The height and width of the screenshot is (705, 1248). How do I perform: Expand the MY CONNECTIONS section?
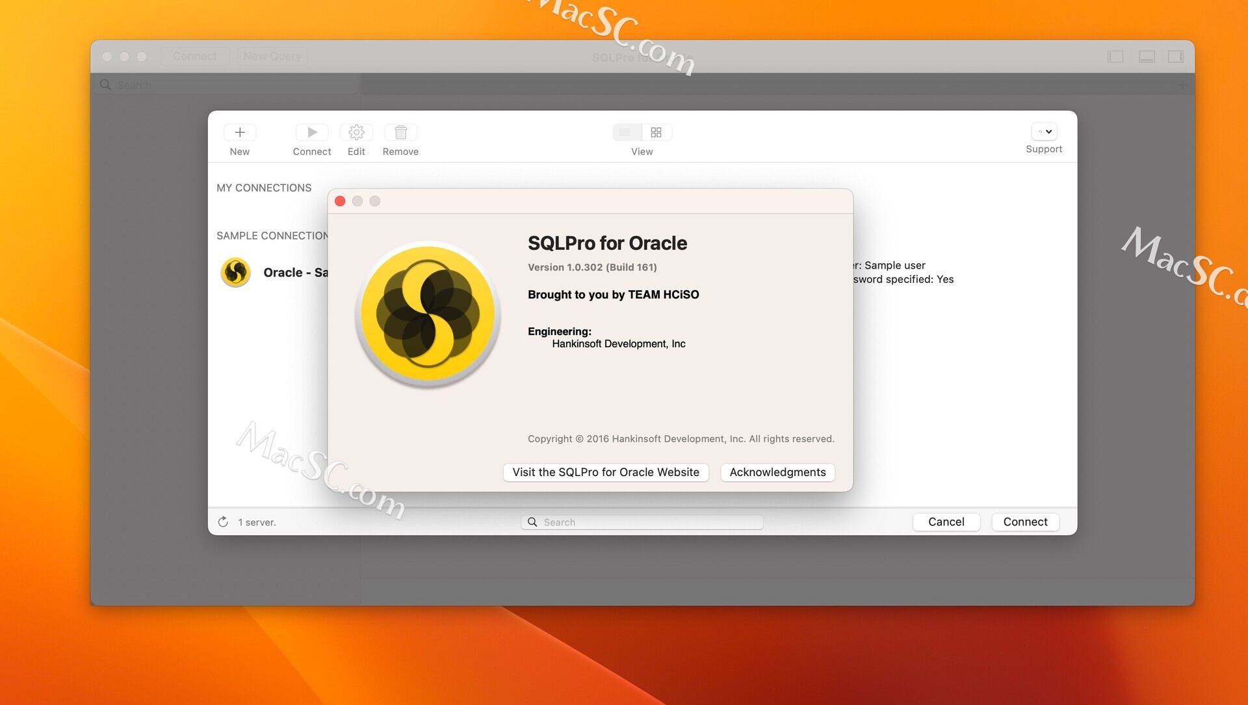264,187
